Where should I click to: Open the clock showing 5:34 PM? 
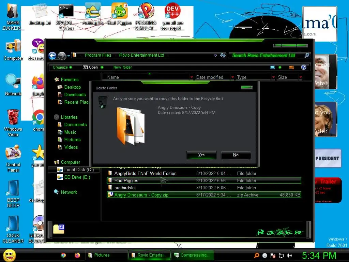tap(319, 256)
